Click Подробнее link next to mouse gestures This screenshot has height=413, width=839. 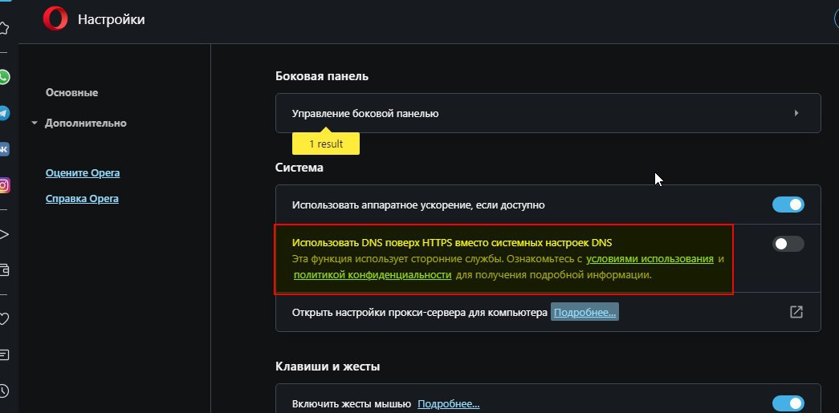(x=448, y=404)
